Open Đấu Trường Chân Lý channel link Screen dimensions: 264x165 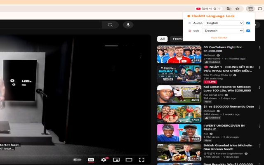click(x=218, y=75)
